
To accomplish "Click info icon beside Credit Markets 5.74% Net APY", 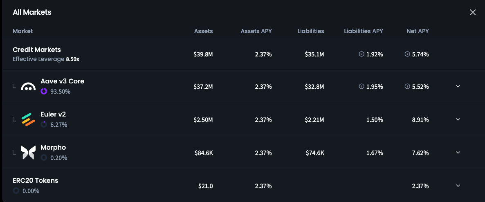I will point(407,54).
